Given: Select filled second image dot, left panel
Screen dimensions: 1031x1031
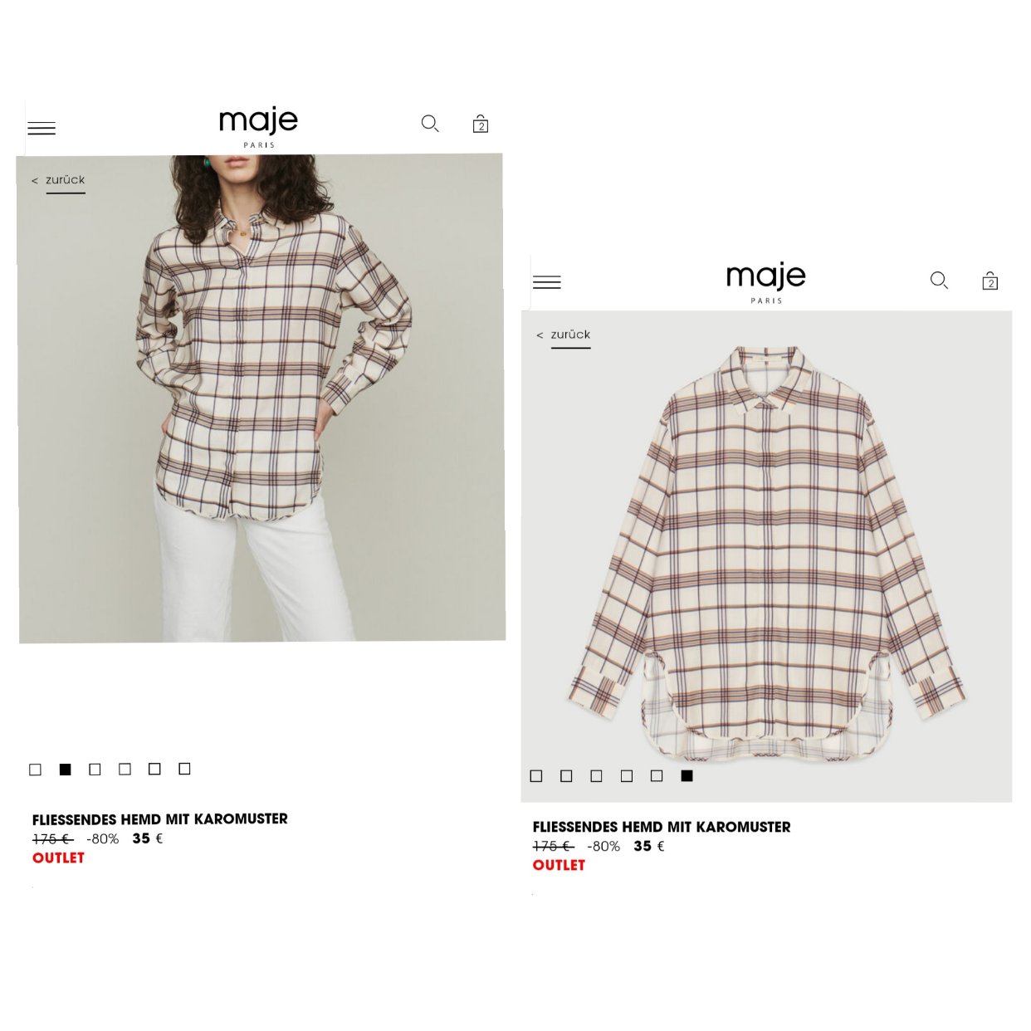Looking at the screenshot, I should pos(66,770).
